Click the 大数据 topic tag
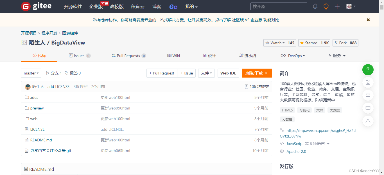384x175 pixels. coord(335,110)
